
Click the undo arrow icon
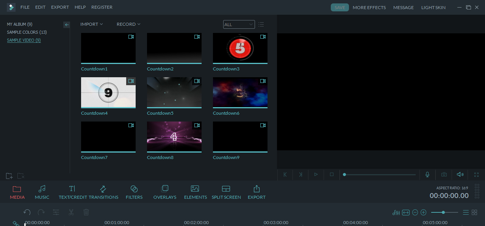(27, 212)
